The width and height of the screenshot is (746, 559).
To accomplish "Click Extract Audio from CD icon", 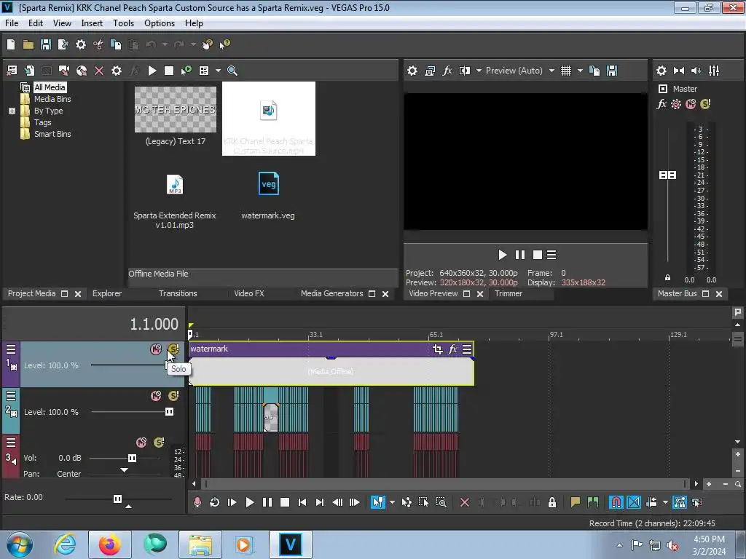I will pos(82,71).
